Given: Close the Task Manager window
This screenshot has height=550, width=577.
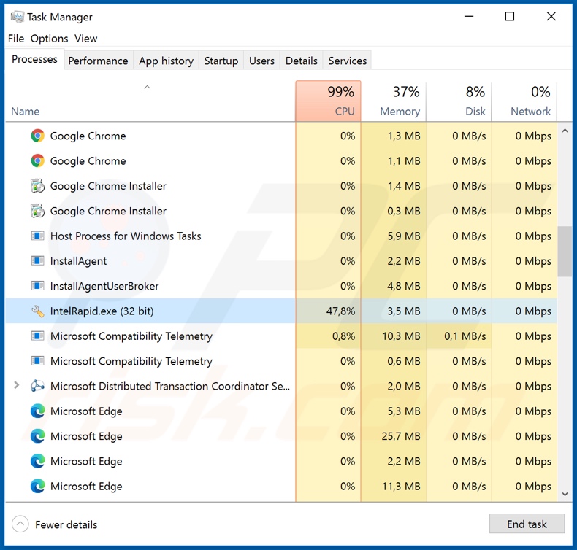Looking at the screenshot, I should (551, 17).
